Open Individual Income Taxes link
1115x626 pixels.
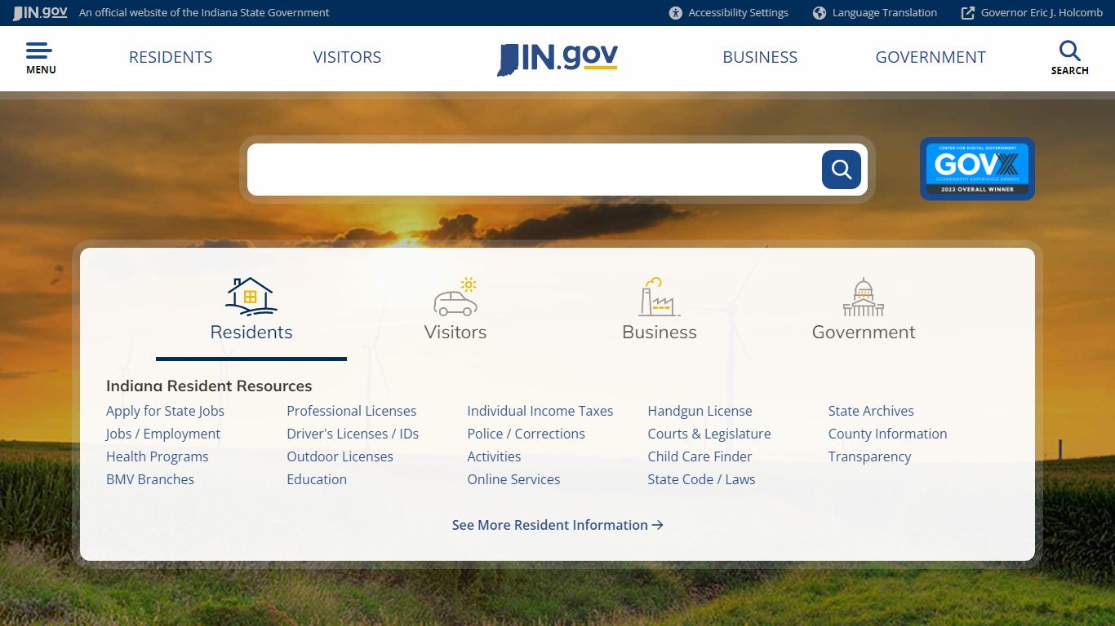tap(540, 411)
